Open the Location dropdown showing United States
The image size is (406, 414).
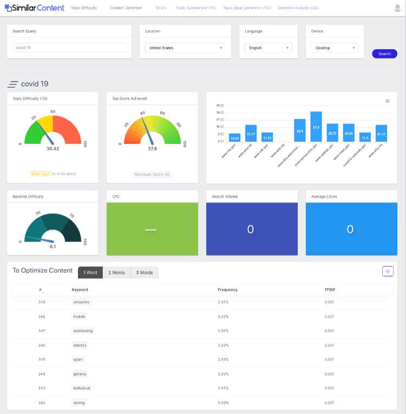coord(185,48)
